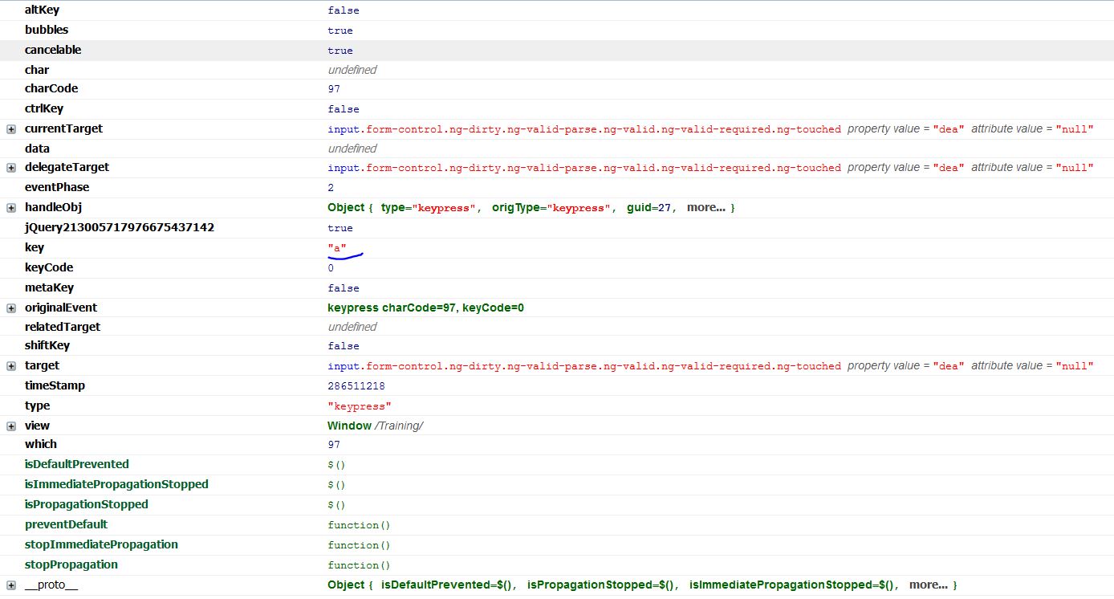Click the isDefaultPrevented $() value
The width and height of the screenshot is (1114, 599).
335,464
